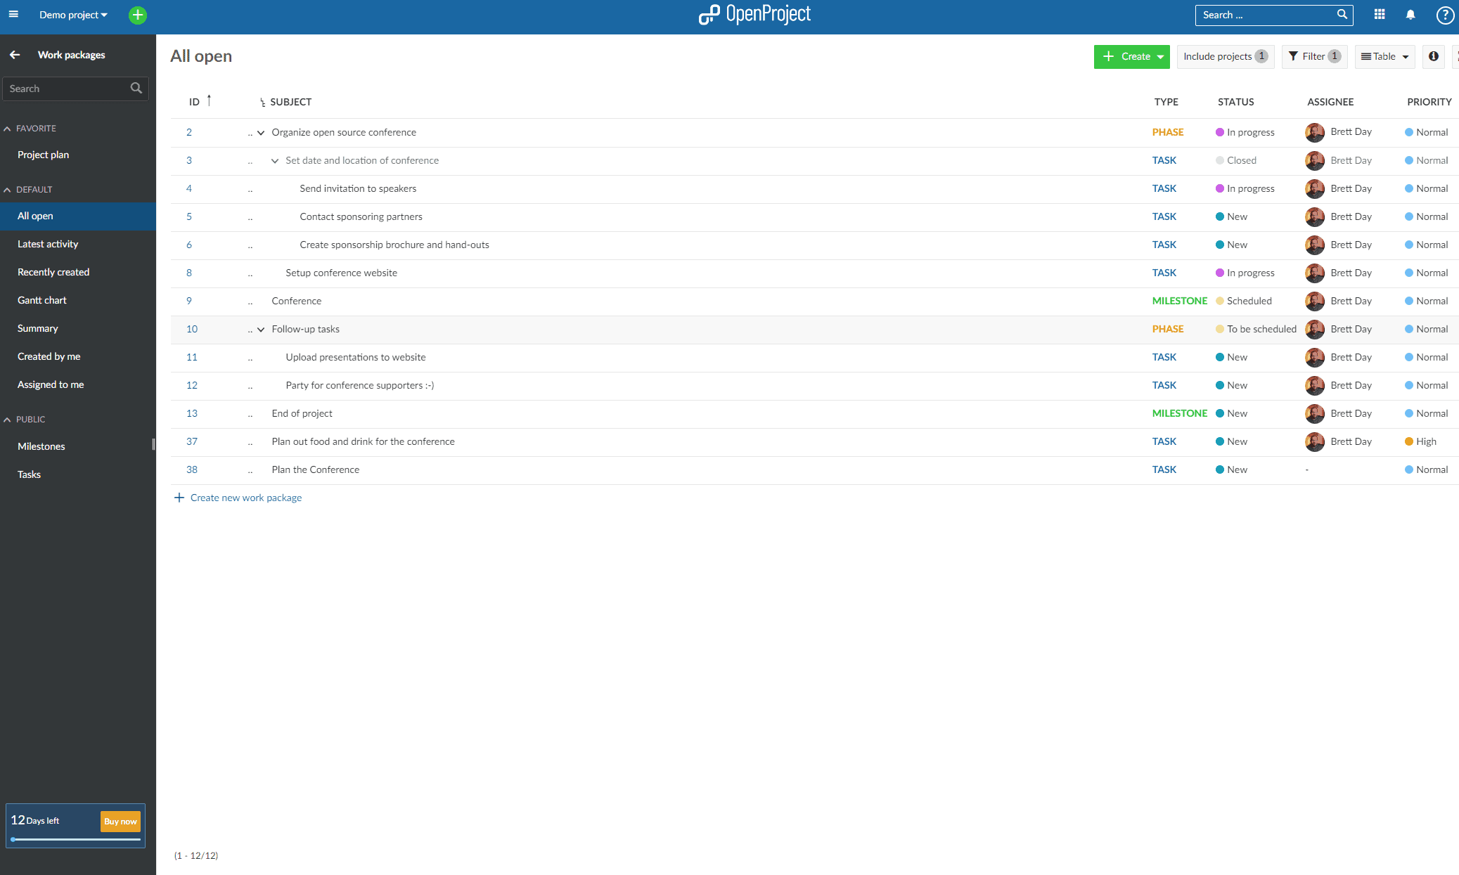Collapse the Favorite sidebar section
Image resolution: width=1459 pixels, height=875 pixels.
click(x=8, y=129)
